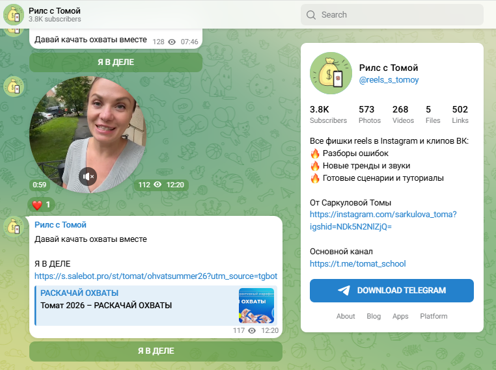Open the 502 Links counter
496x370 pixels.
[460, 114]
